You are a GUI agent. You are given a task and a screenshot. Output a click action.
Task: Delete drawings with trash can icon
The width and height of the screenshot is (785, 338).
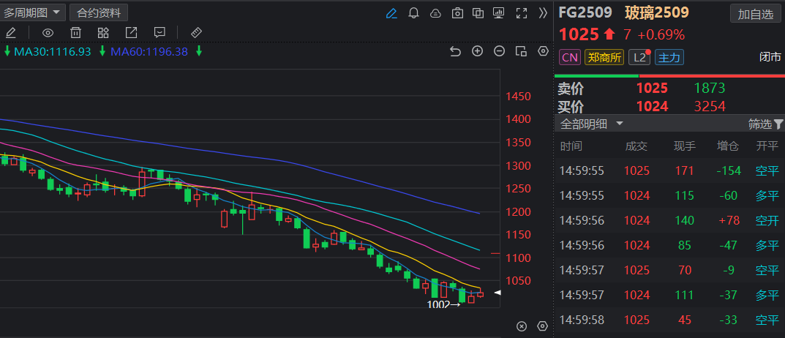point(75,32)
